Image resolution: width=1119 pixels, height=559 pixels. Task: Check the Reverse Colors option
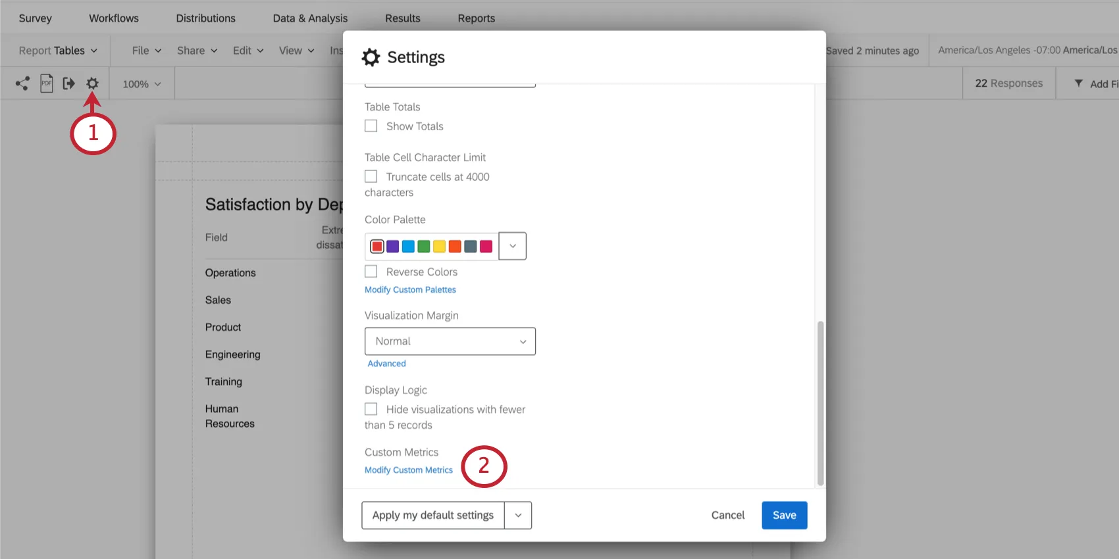371,272
